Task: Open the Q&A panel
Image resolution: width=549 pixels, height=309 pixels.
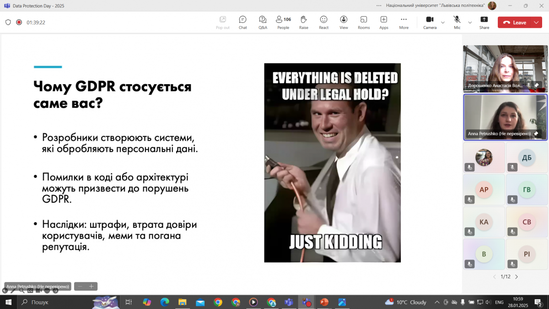Action: click(263, 22)
